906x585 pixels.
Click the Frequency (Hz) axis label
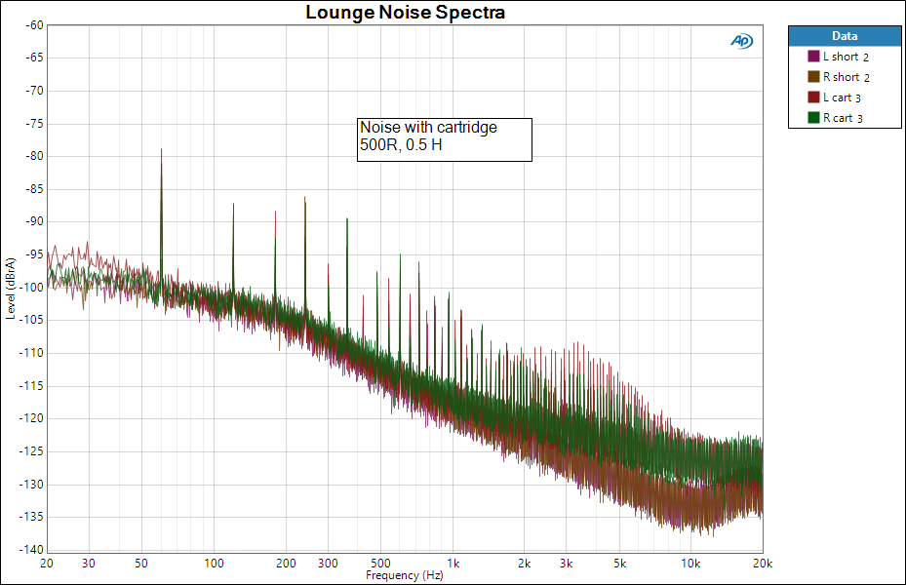405,575
